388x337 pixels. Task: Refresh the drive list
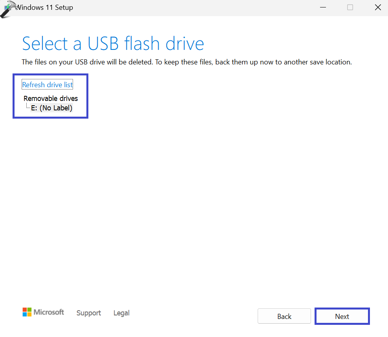(x=48, y=85)
